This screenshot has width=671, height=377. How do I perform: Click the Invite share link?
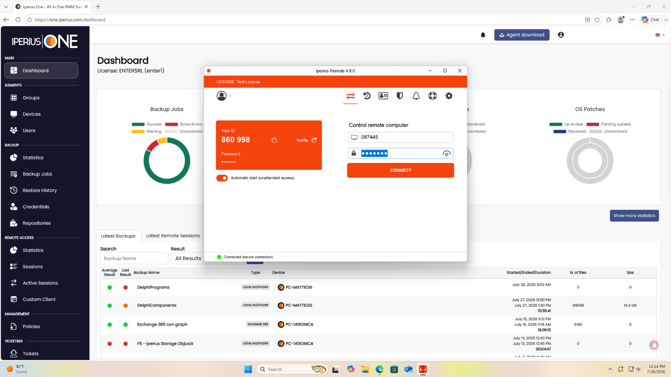tap(307, 140)
